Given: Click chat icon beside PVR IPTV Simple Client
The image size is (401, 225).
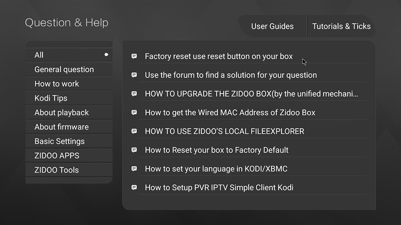Looking at the screenshot, I should click(x=134, y=187).
